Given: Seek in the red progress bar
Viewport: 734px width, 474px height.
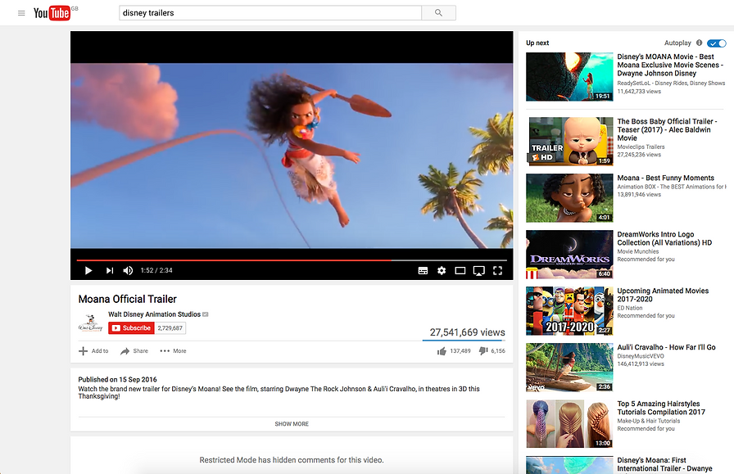Looking at the screenshot, I should coord(292,260).
